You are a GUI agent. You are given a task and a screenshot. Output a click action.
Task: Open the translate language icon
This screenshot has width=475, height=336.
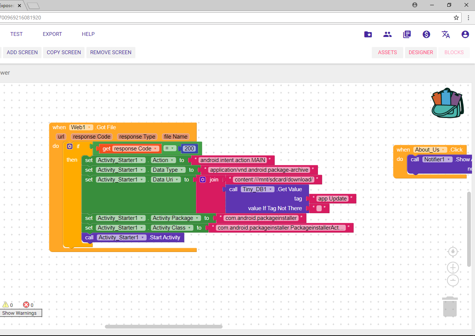445,34
